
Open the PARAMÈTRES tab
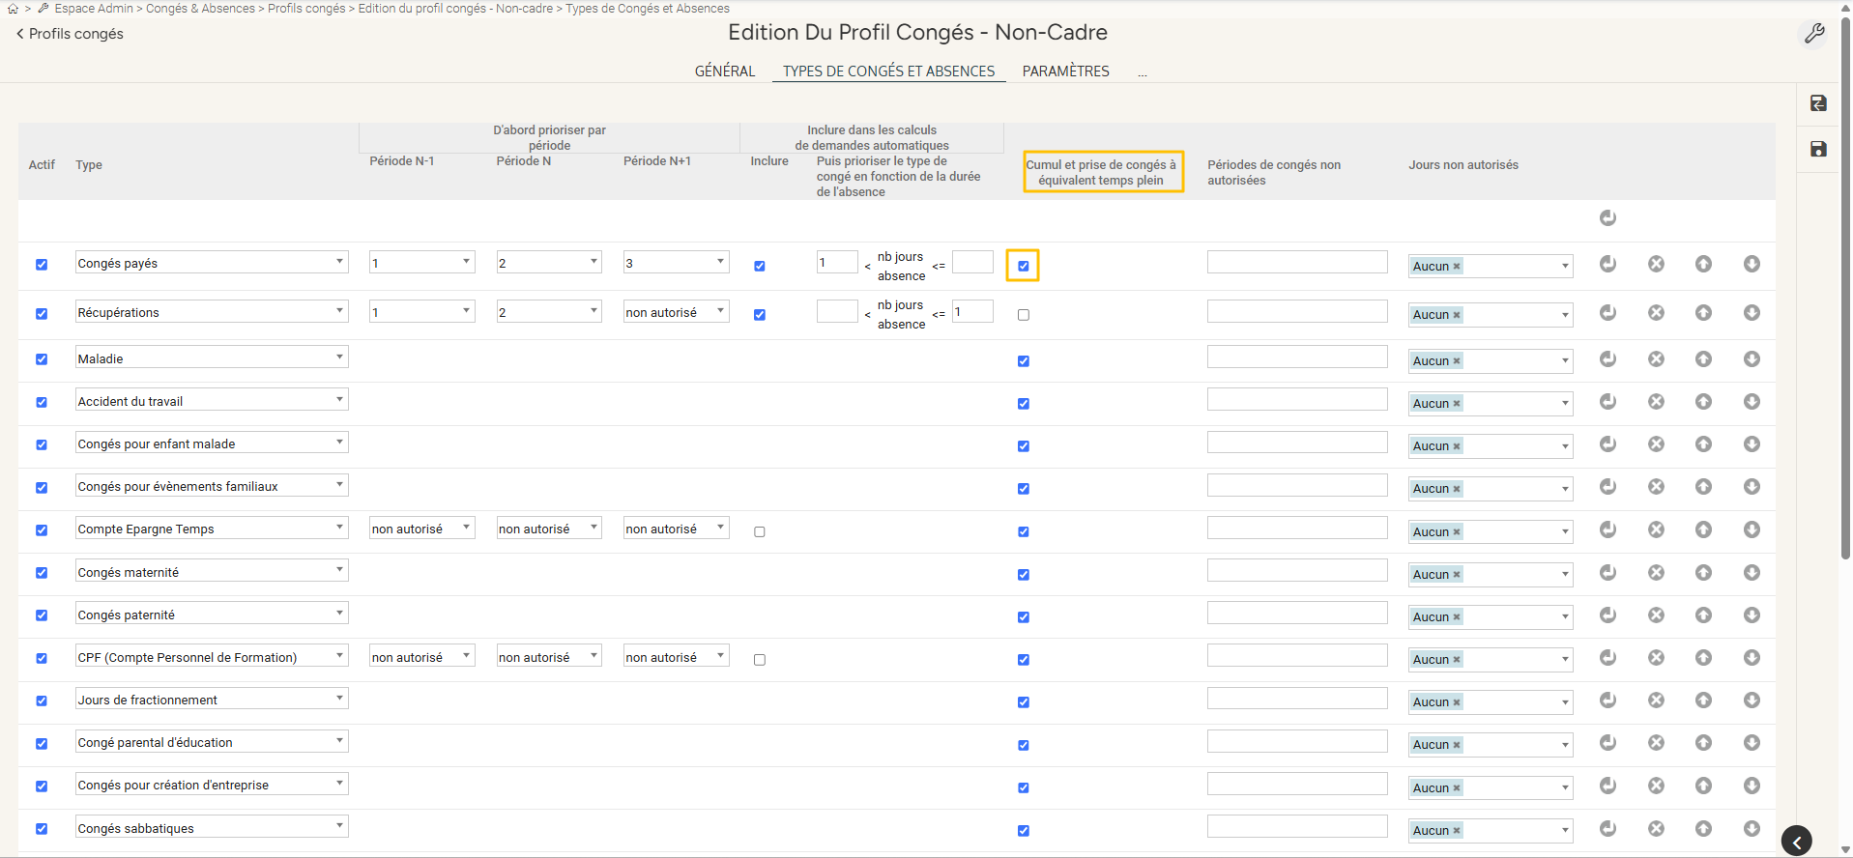click(x=1065, y=71)
